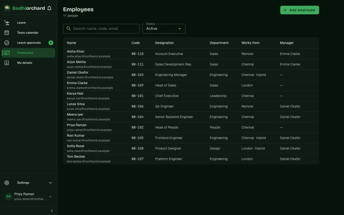Select Priya Raman in the employee table

77,125
